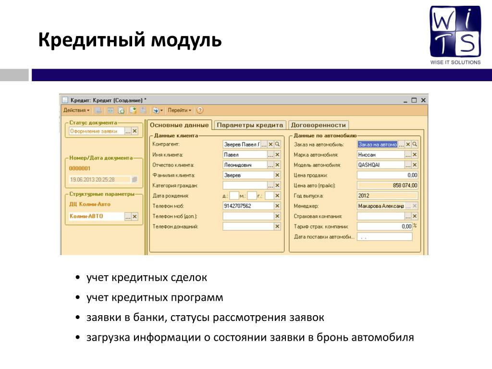Screen dimensions: 492x369
Task: Clear the Страховая компания field
Action: click(x=415, y=216)
